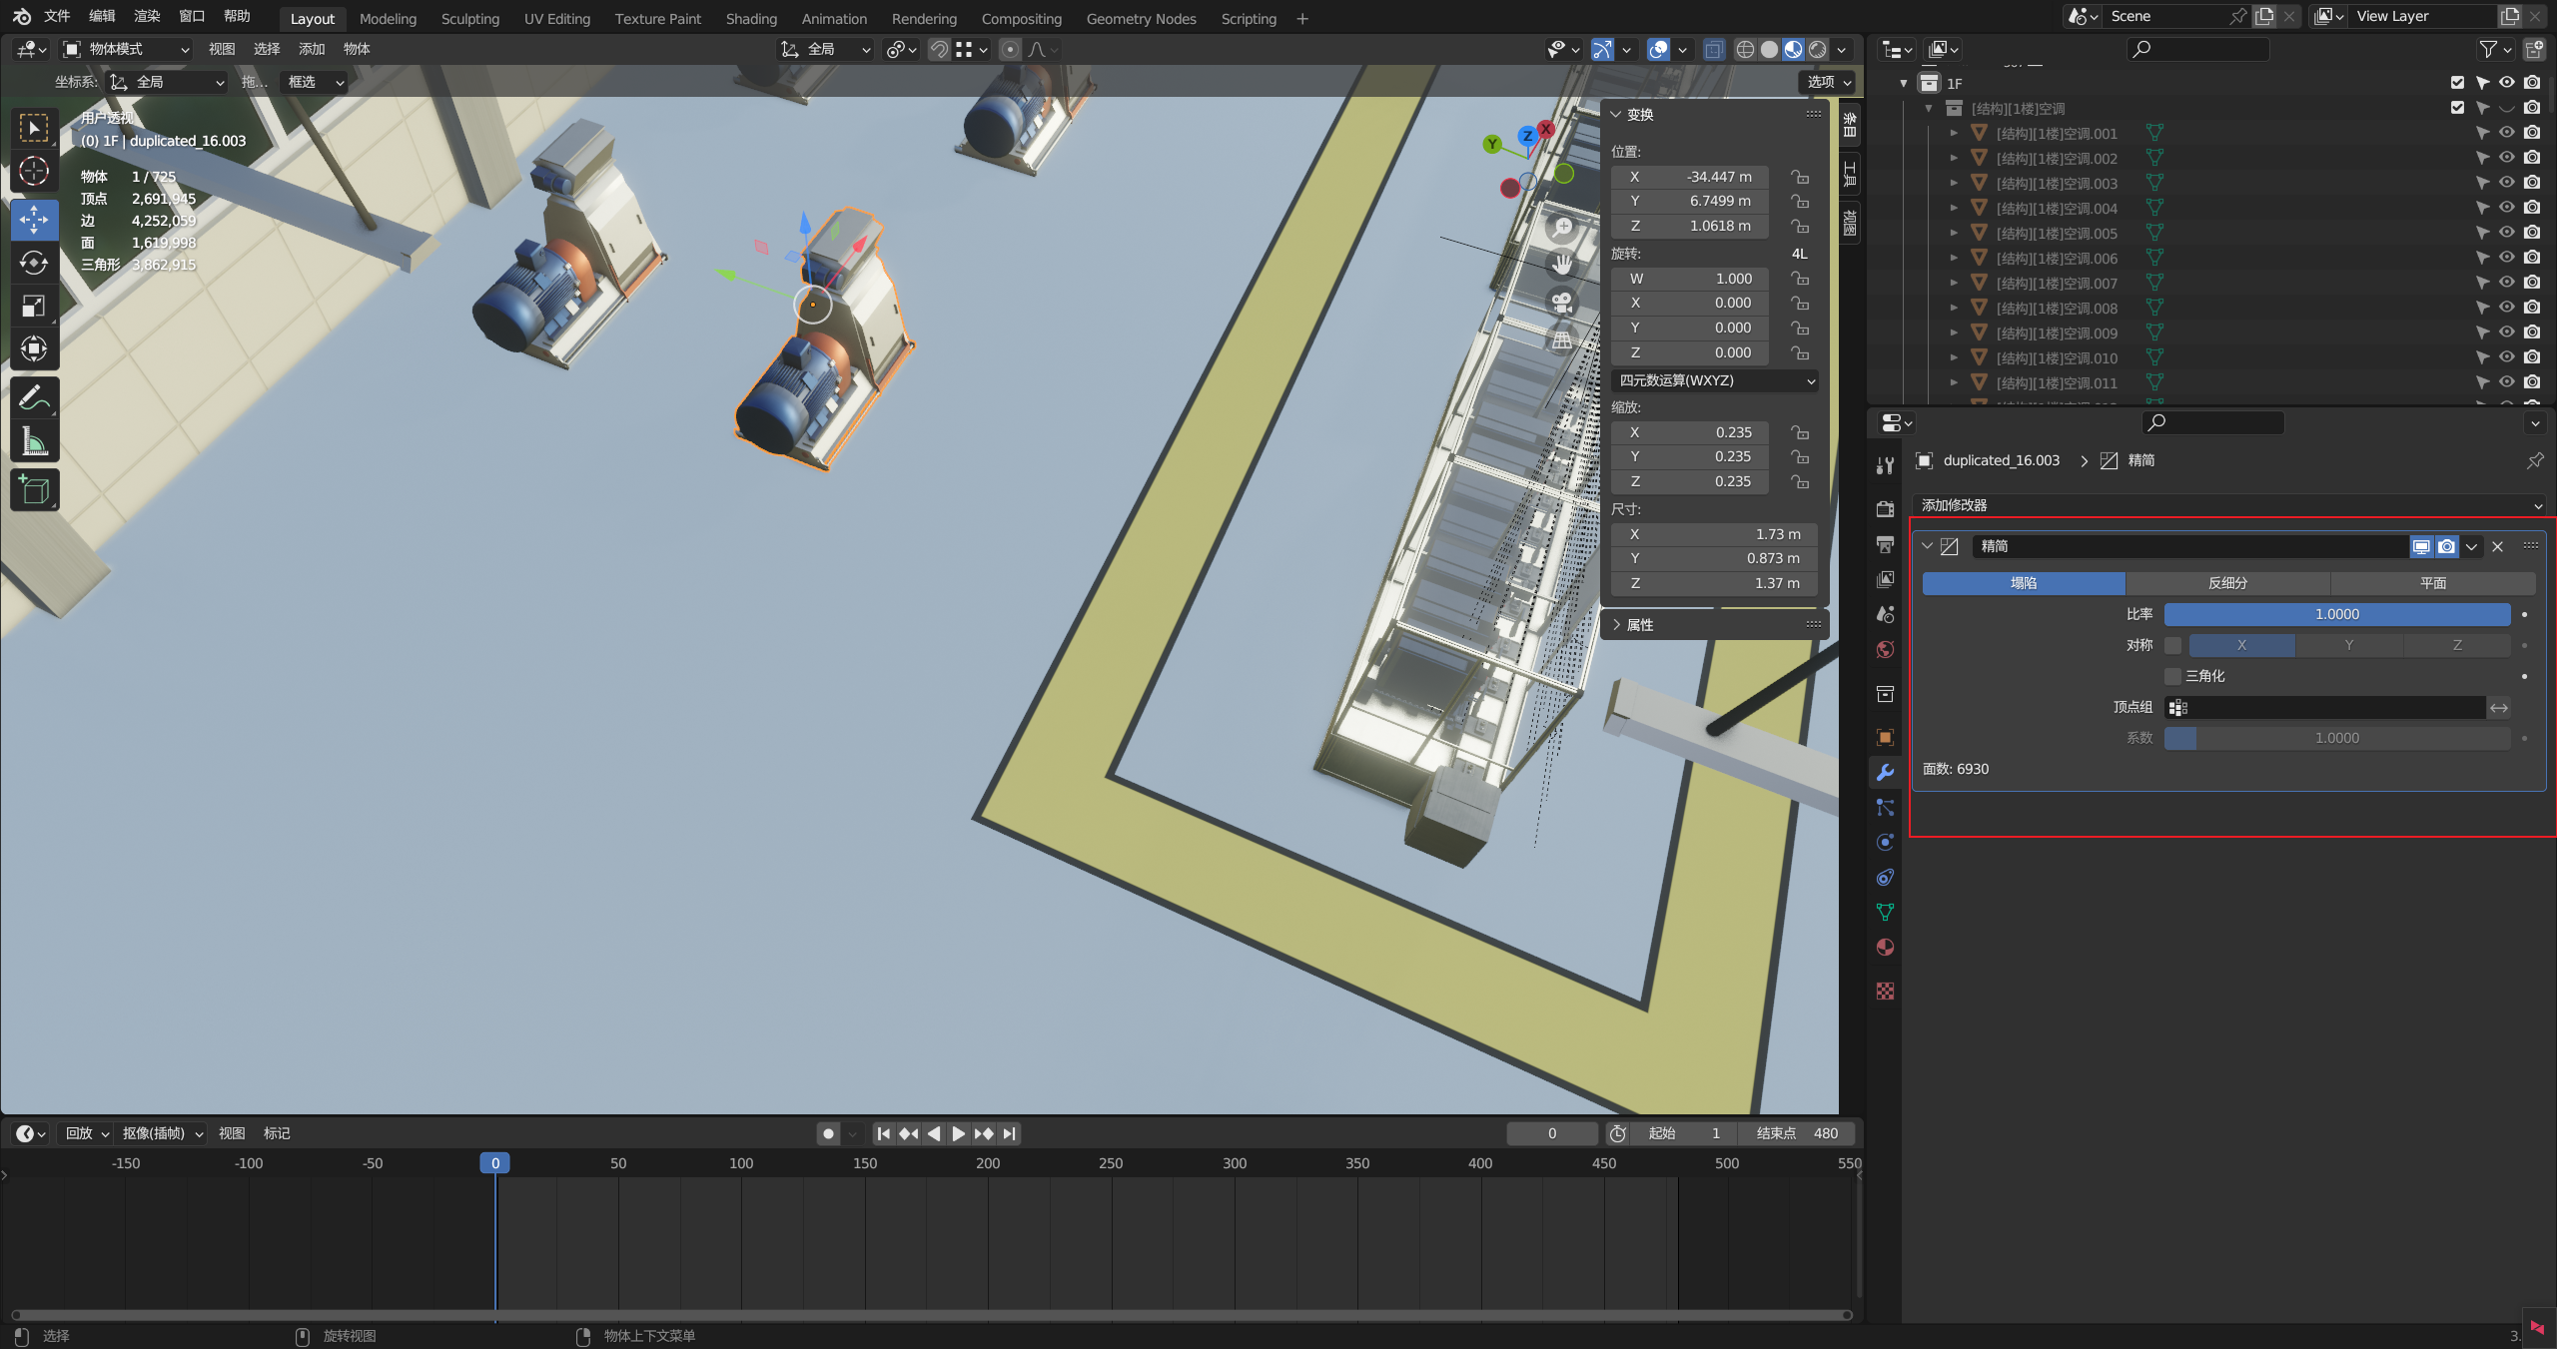
Task: Select the 反细分 mode button
Action: [x=2227, y=583]
